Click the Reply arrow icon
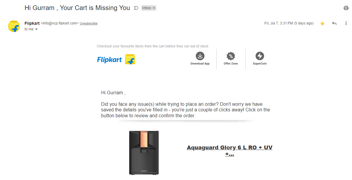The height and width of the screenshot is (180, 352). 334,24
